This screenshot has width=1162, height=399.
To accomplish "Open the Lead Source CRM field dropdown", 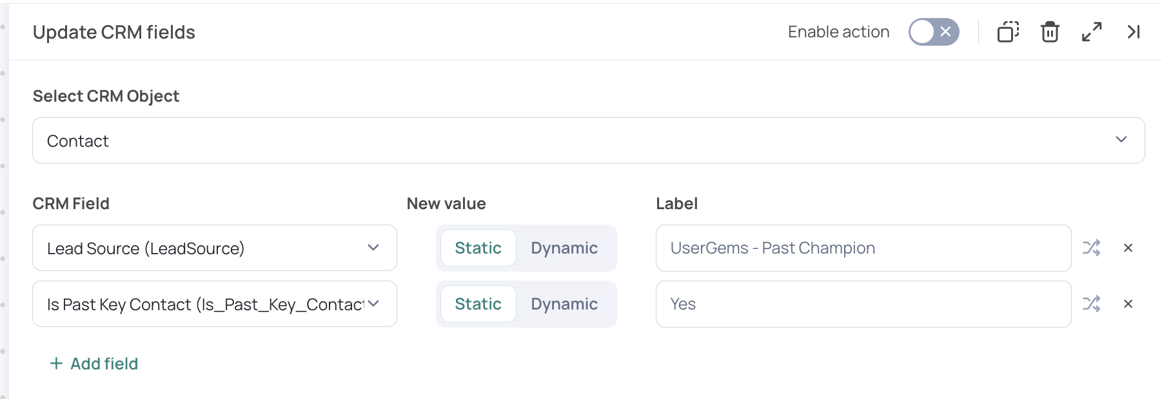I will (215, 248).
